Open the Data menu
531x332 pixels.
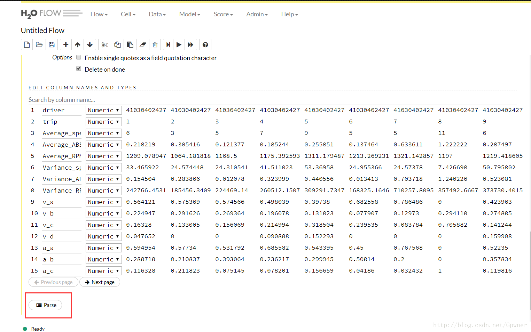157,14
